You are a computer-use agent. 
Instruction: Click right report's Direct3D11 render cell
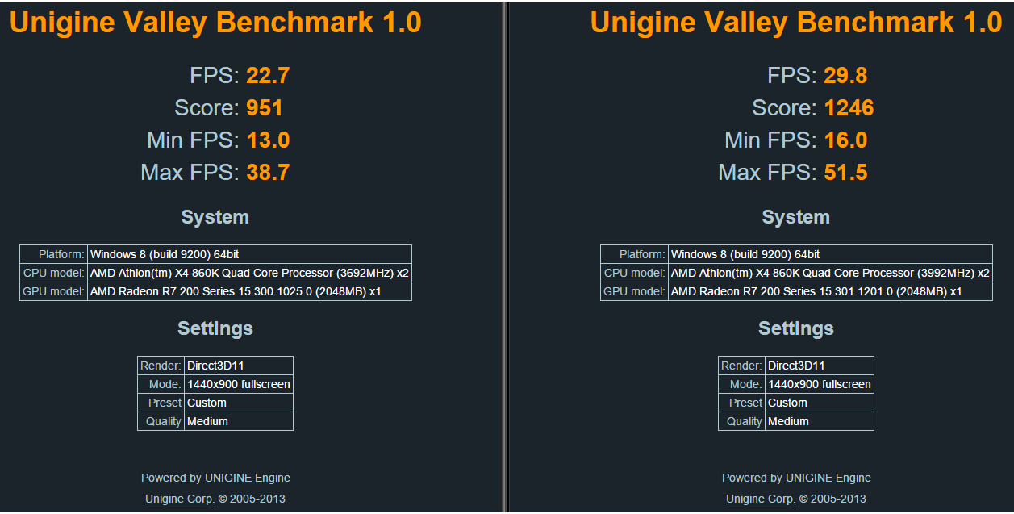click(820, 366)
